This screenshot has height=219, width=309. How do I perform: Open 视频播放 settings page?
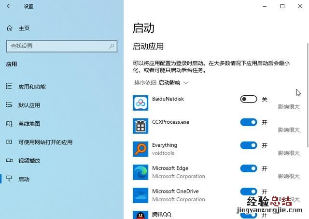tap(29, 161)
